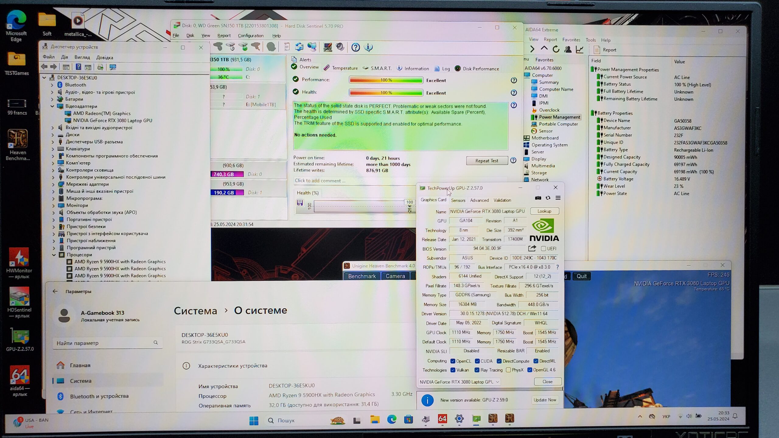Click the Lookup button in GPU-Z
This screenshot has height=438, width=779.
tap(544, 211)
